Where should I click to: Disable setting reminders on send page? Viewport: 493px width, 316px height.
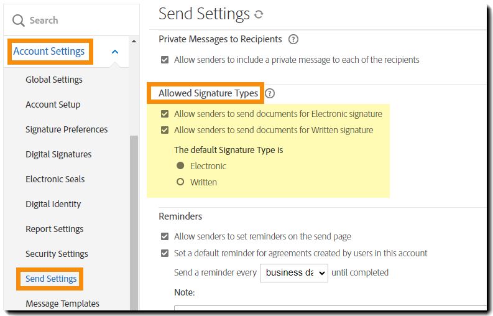coord(165,236)
